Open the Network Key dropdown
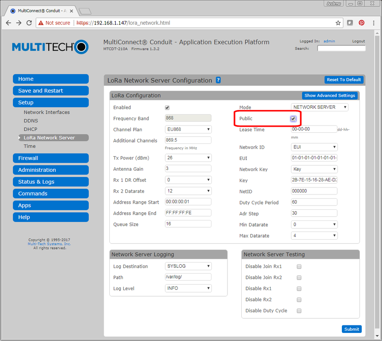This screenshot has width=382, height=341. click(x=314, y=169)
